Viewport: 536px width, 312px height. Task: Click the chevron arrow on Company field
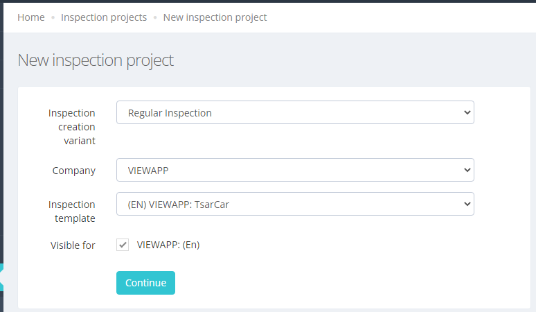[x=467, y=170]
